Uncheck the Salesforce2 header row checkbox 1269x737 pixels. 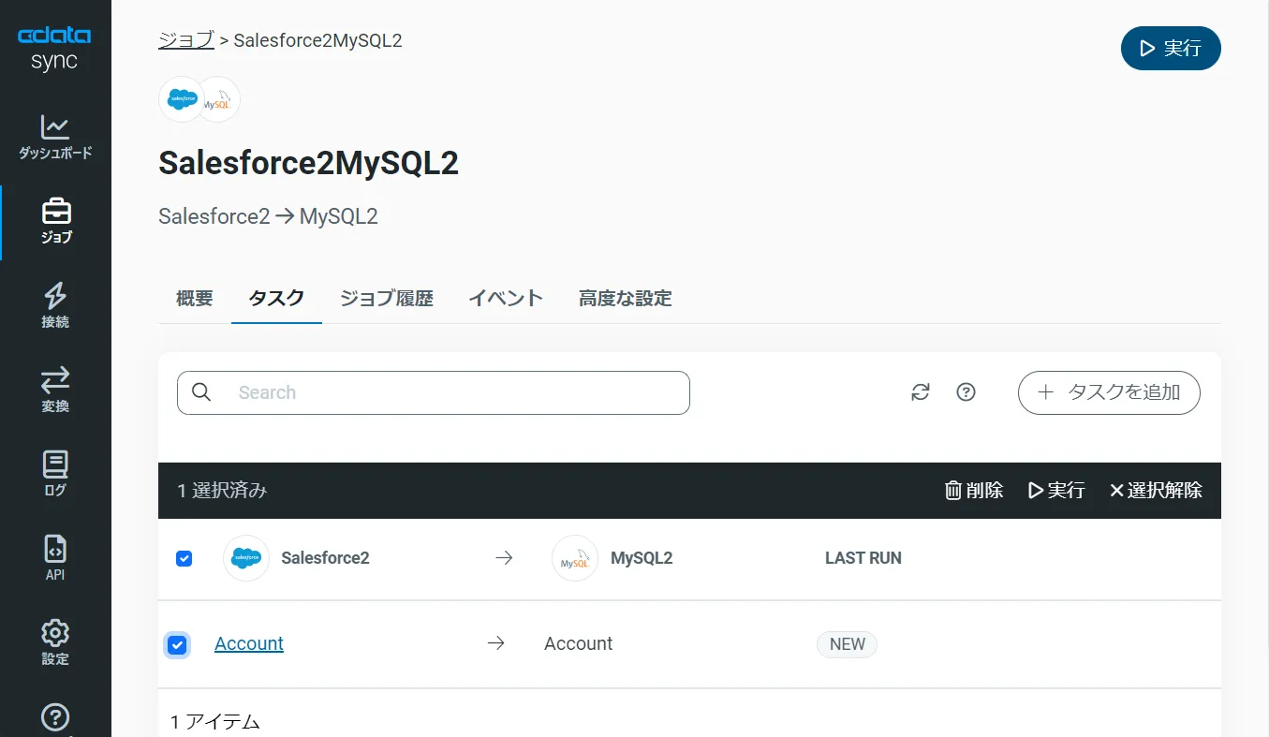184,557
